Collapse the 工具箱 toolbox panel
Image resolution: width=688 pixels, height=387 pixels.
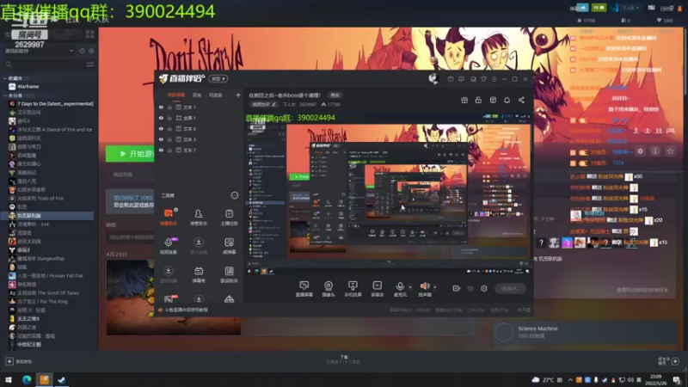tap(235, 195)
